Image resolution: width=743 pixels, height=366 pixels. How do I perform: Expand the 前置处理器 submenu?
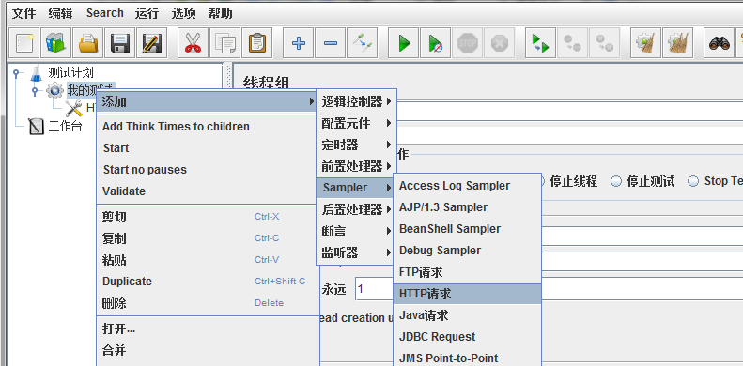(x=356, y=166)
